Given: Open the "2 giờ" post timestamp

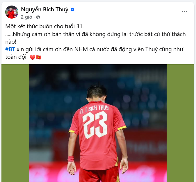Looking at the screenshot, I should 26,17.
